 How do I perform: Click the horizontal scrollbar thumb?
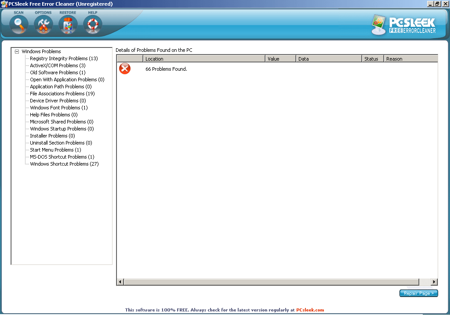pos(271,282)
